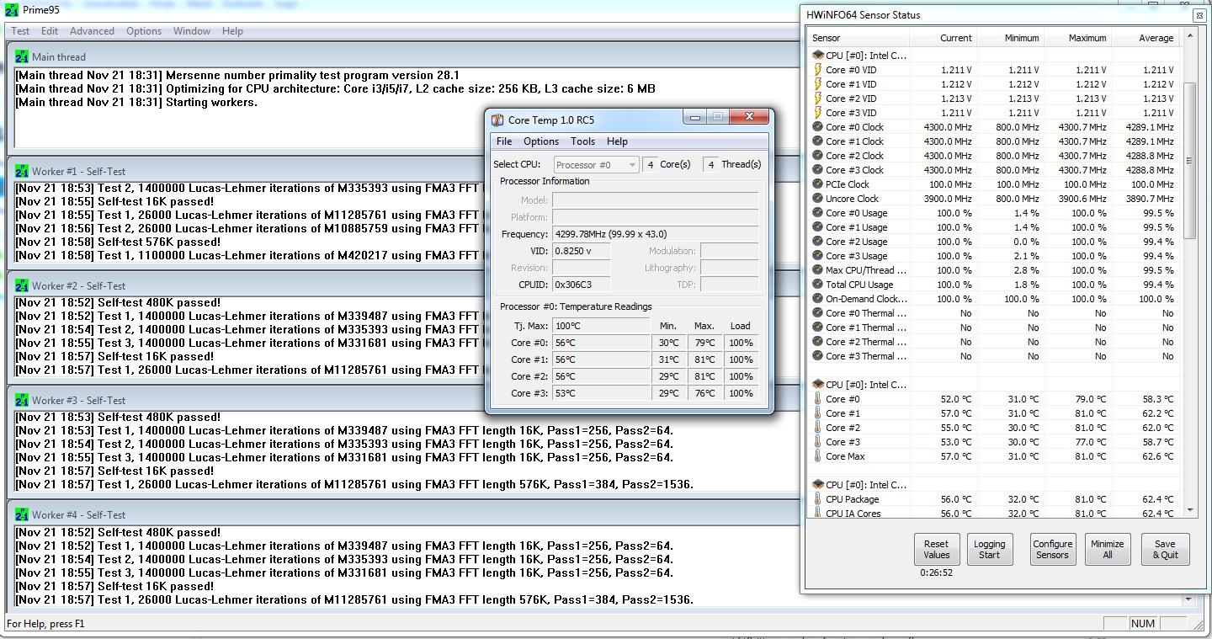
Task: Click the second CPU [#0] Intel chip icon
Action: (817, 385)
